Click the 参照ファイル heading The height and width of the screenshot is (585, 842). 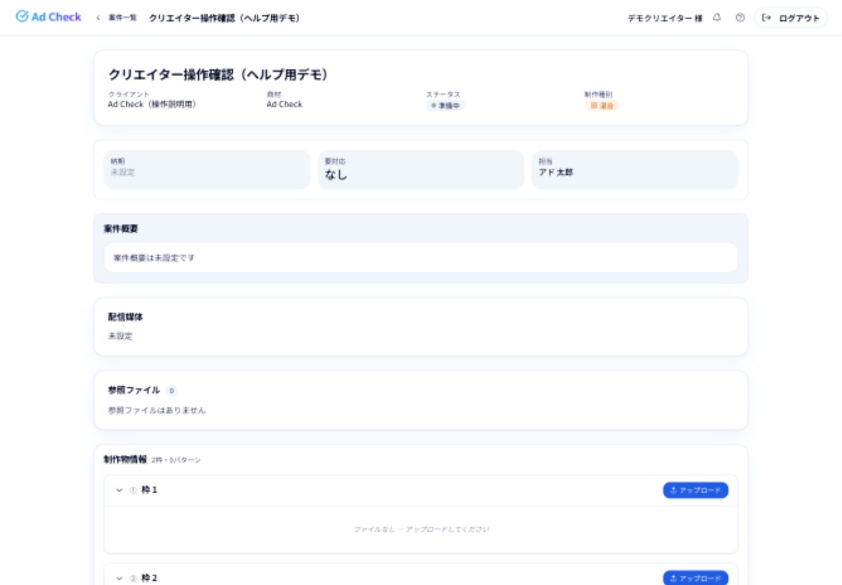click(134, 390)
